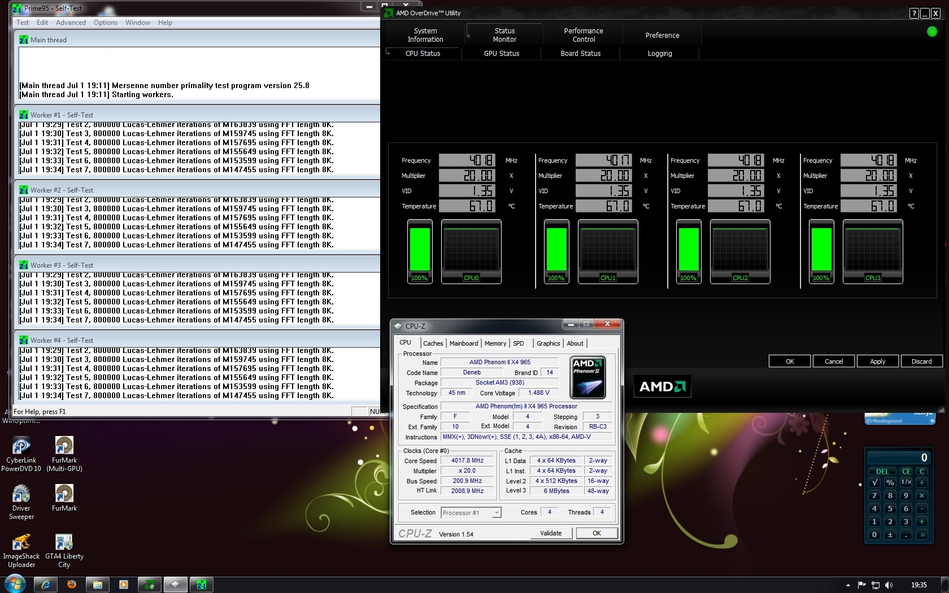Viewport: 949px width, 593px height.
Task: Click the equals key on the calculator gadget
Action: click(922, 535)
